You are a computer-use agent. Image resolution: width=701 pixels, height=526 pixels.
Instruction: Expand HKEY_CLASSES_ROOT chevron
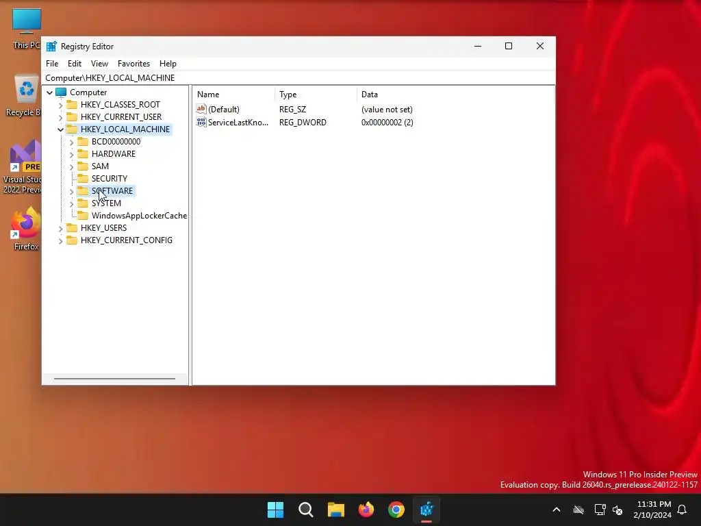(61, 105)
